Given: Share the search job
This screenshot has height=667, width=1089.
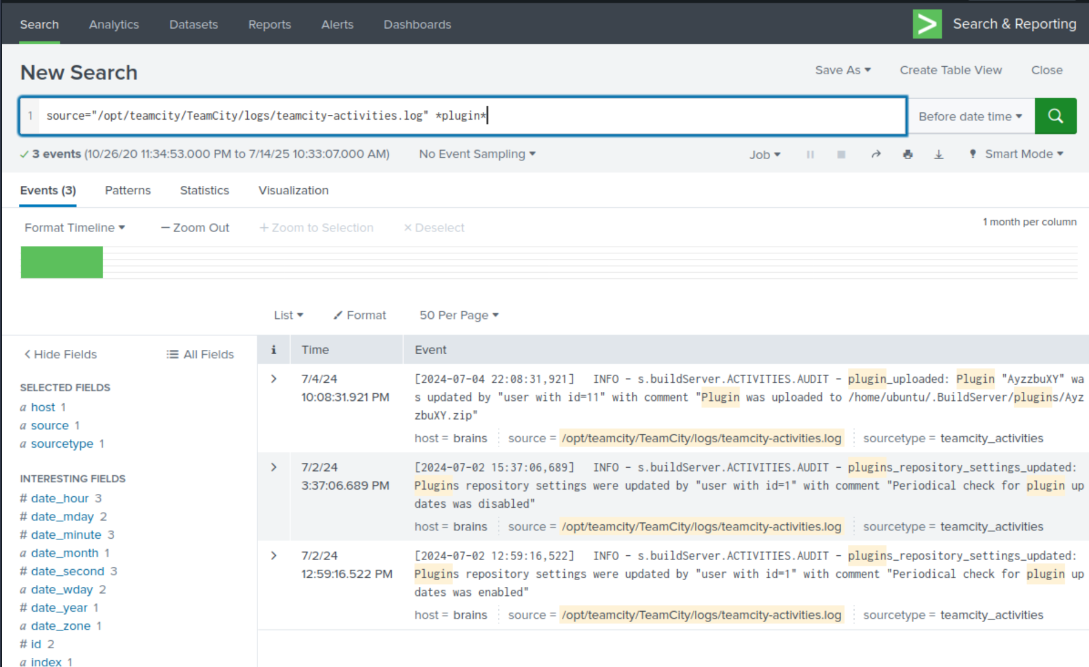Looking at the screenshot, I should click(x=876, y=154).
